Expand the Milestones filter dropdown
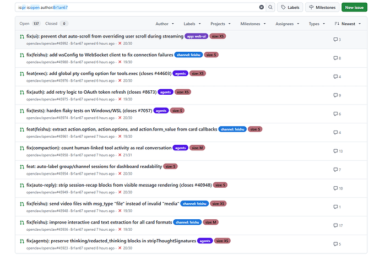380x255 pixels. (253, 24)
